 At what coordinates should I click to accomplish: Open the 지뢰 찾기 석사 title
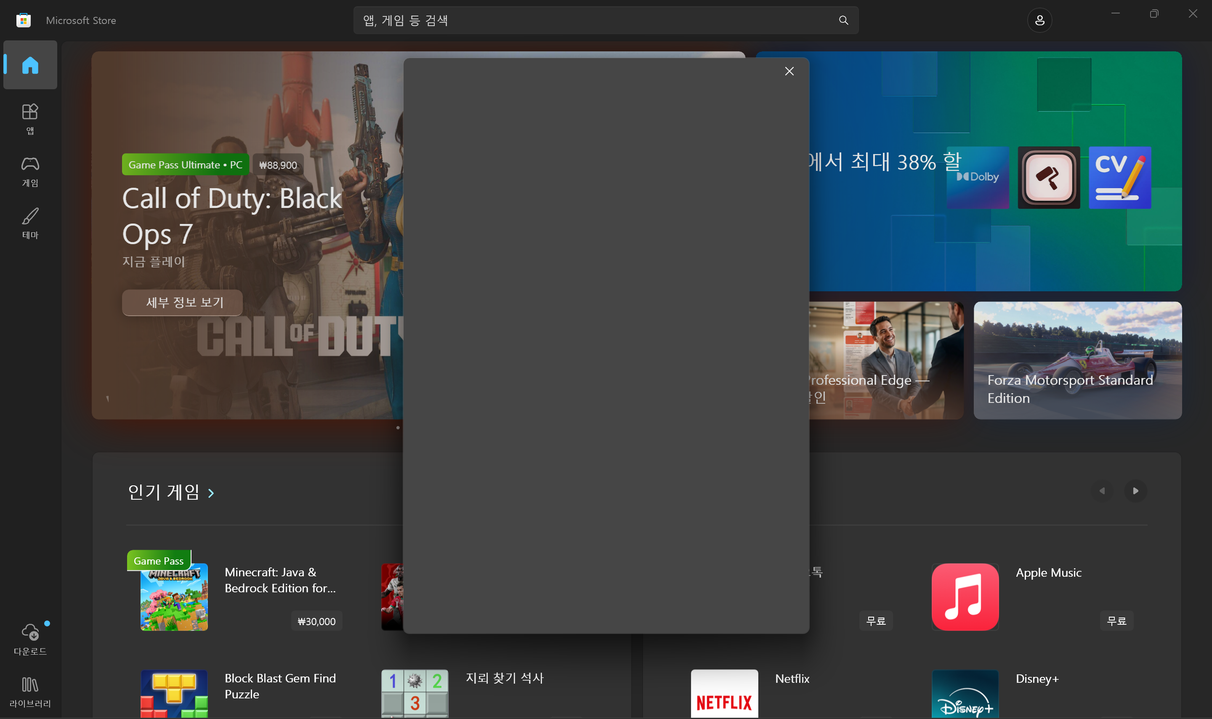[x=505, y=678]
